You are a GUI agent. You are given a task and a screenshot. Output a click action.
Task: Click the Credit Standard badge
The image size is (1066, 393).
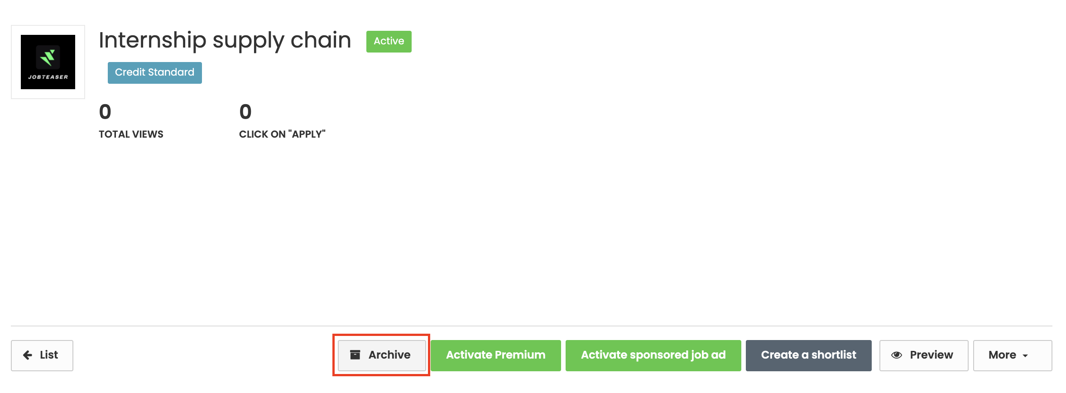click(x=154, y=72)
